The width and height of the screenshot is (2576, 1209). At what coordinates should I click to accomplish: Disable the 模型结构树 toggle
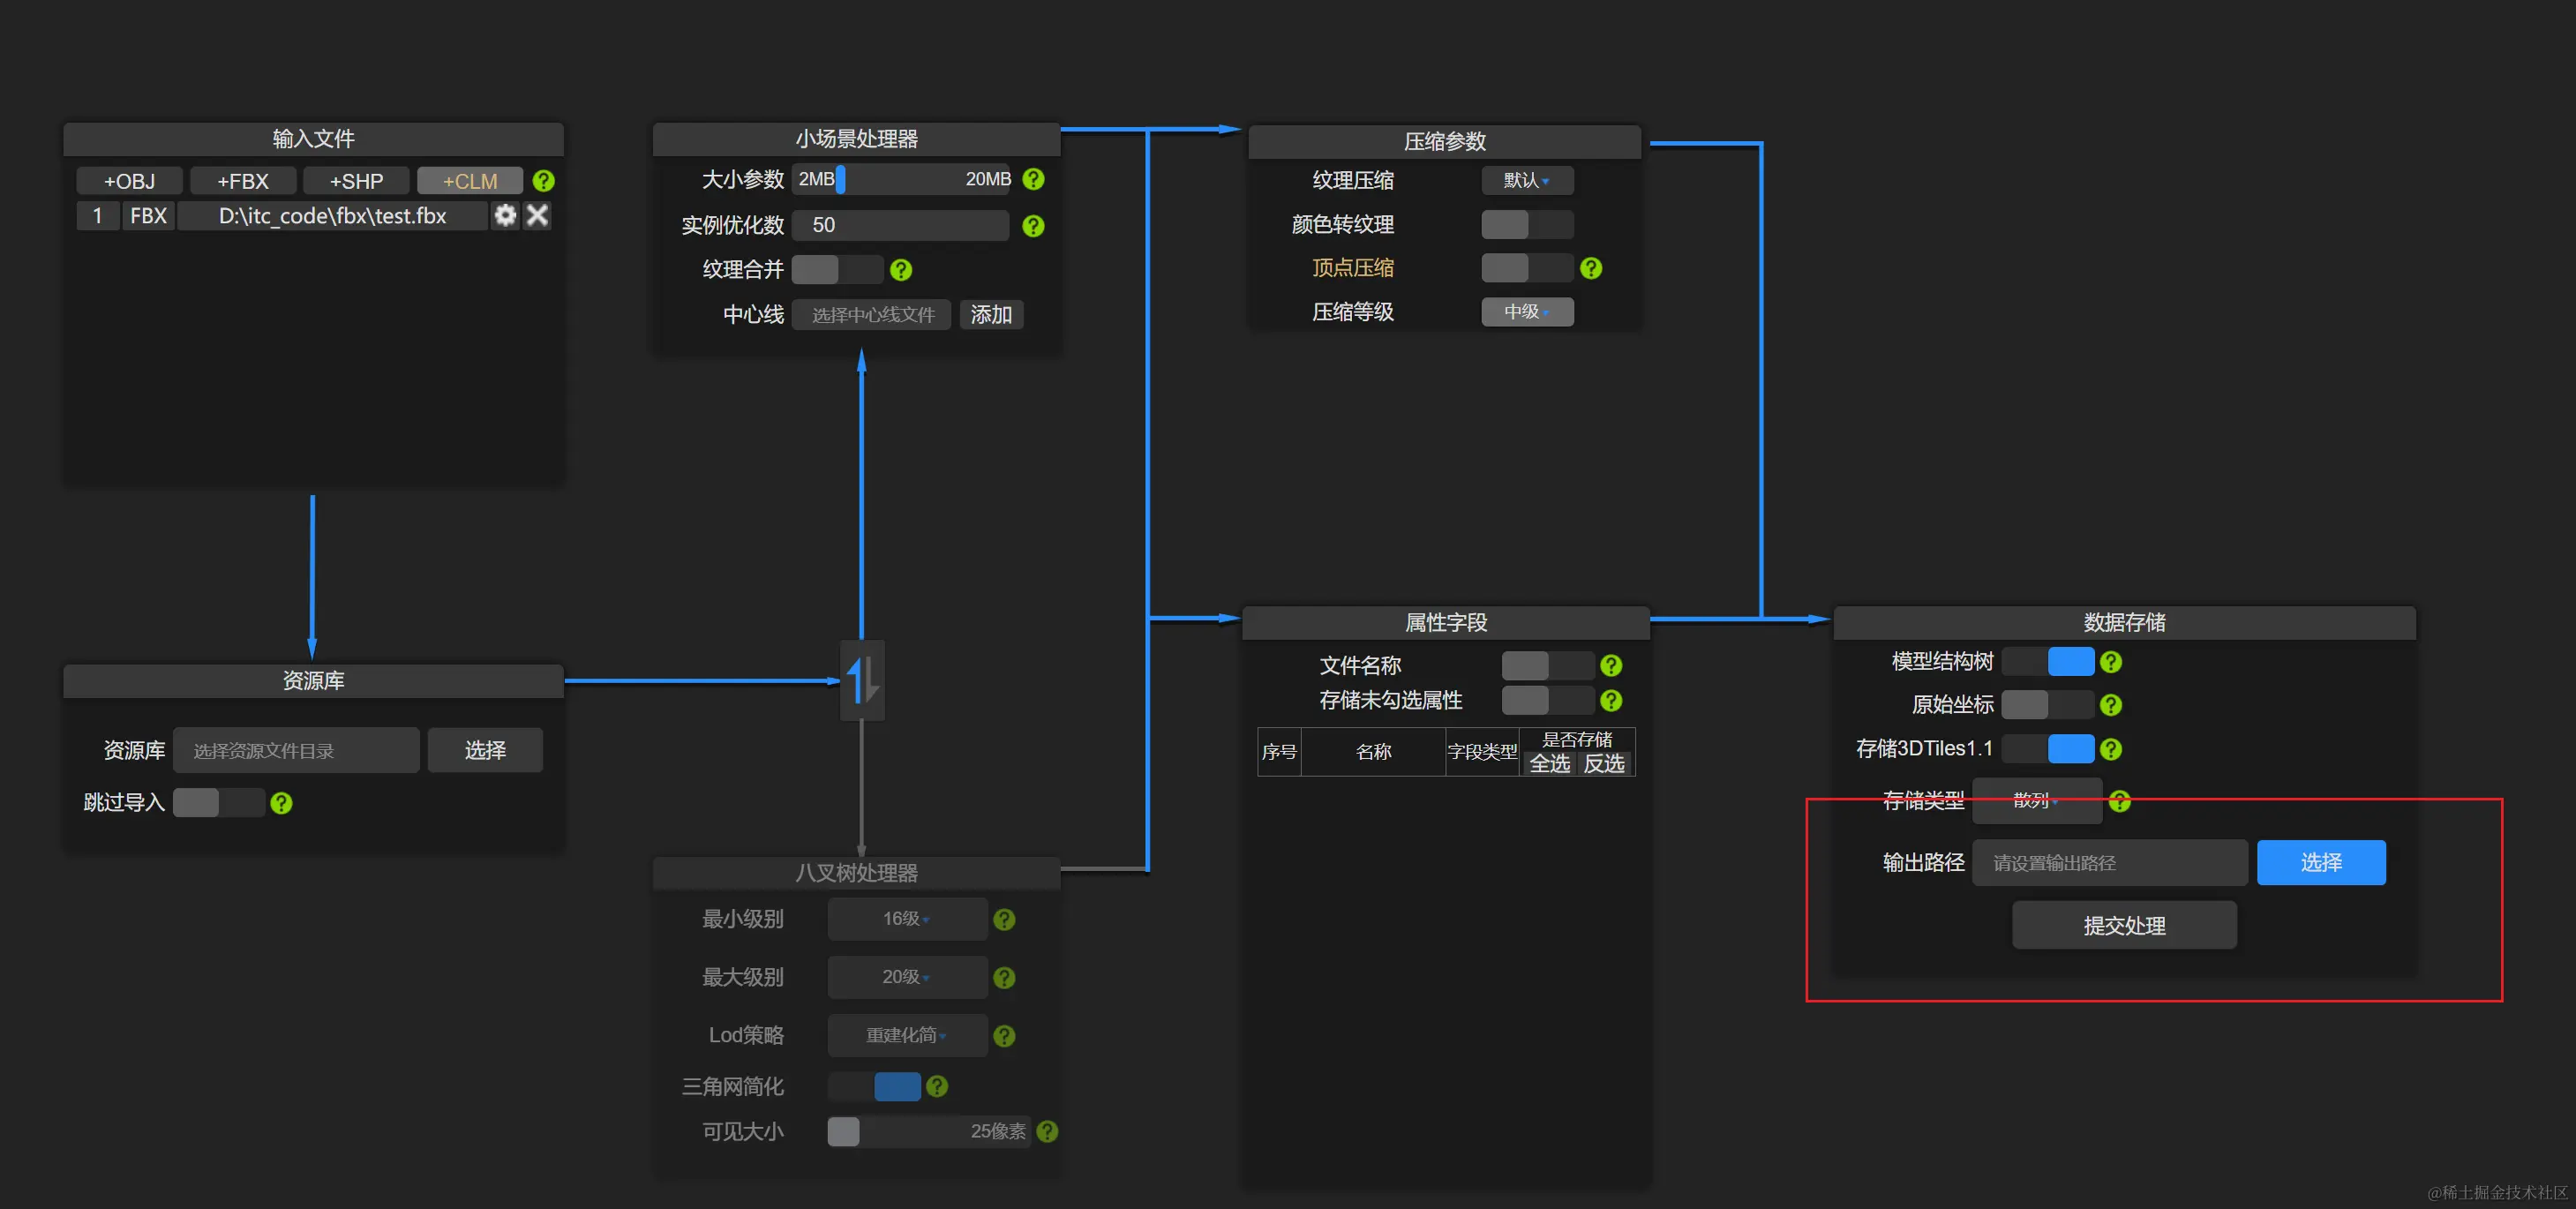click(2048, 662)
